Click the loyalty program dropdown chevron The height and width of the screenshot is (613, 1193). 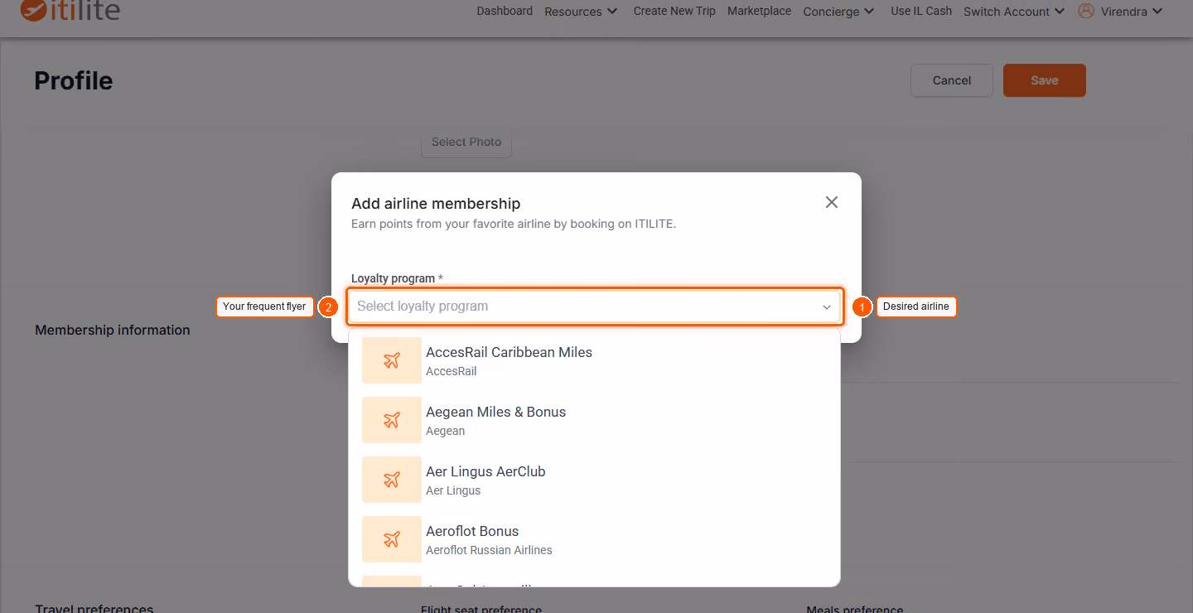tap(826, 307)
